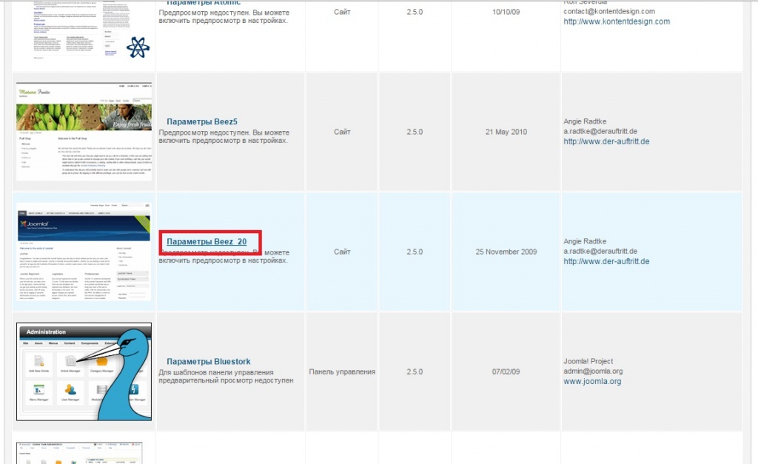This screenshot has height=464, width=758.
Task: Open www.joomla.org link in Bluestork row
Action: 592,381
